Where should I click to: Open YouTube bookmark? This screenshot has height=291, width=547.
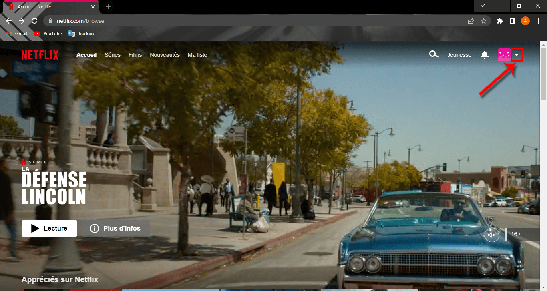click(x=48, y=34)
